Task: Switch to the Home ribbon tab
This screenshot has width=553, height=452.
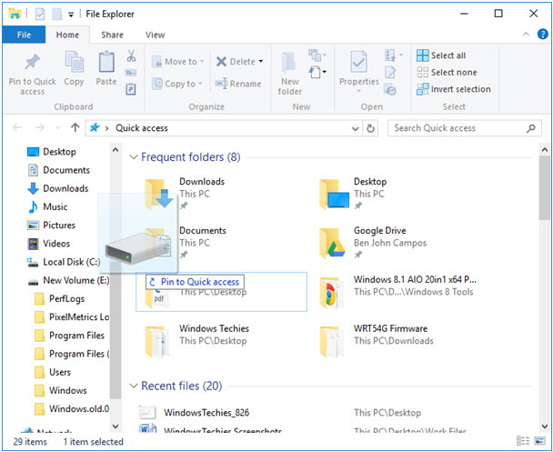Action: tap(67, 35)
